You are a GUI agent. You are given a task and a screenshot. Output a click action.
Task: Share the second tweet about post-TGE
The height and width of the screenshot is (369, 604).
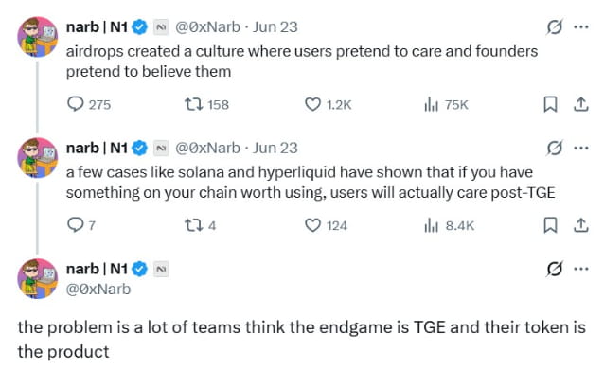581,225
